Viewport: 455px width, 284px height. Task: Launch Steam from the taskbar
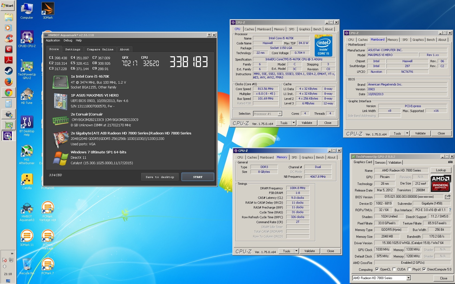[x=8, y=71]
